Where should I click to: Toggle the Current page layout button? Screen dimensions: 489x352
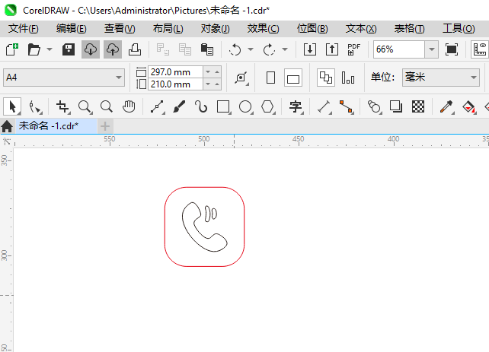(348, 78)
